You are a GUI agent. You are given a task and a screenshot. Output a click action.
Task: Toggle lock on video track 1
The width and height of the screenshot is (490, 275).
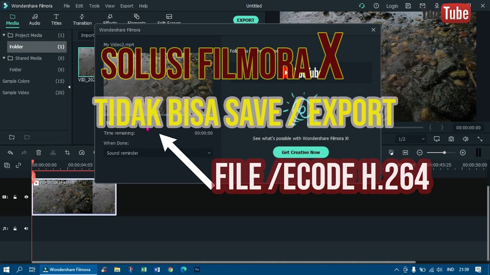point(15,197)
